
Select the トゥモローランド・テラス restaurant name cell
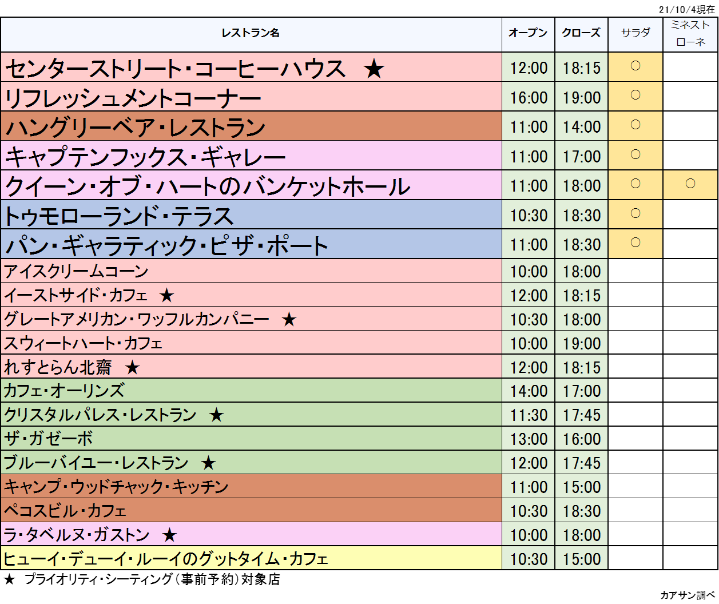(x=119, y=216)
